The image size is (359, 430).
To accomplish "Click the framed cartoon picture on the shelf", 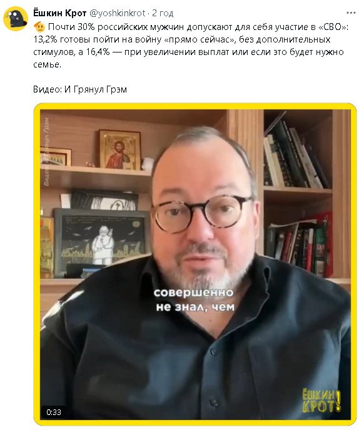I will coord(101,241).
